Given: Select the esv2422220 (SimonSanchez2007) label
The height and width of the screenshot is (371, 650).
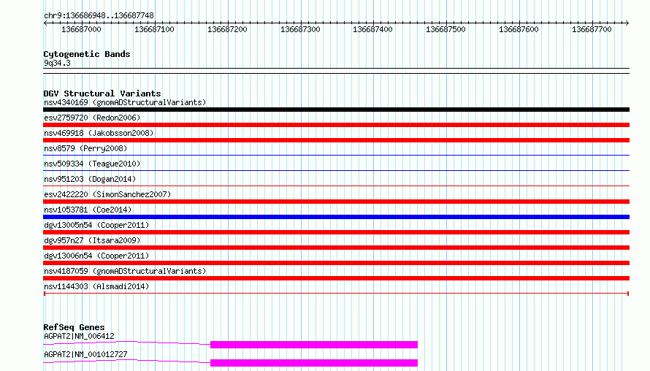Looking at the screenshot, I should tap(107, 194).
